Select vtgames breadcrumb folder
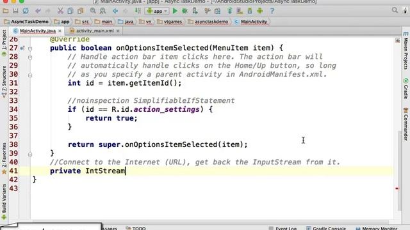 coord(170,22)
